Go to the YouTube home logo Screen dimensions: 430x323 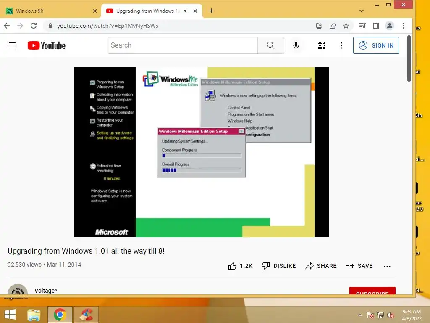[47, 45]
